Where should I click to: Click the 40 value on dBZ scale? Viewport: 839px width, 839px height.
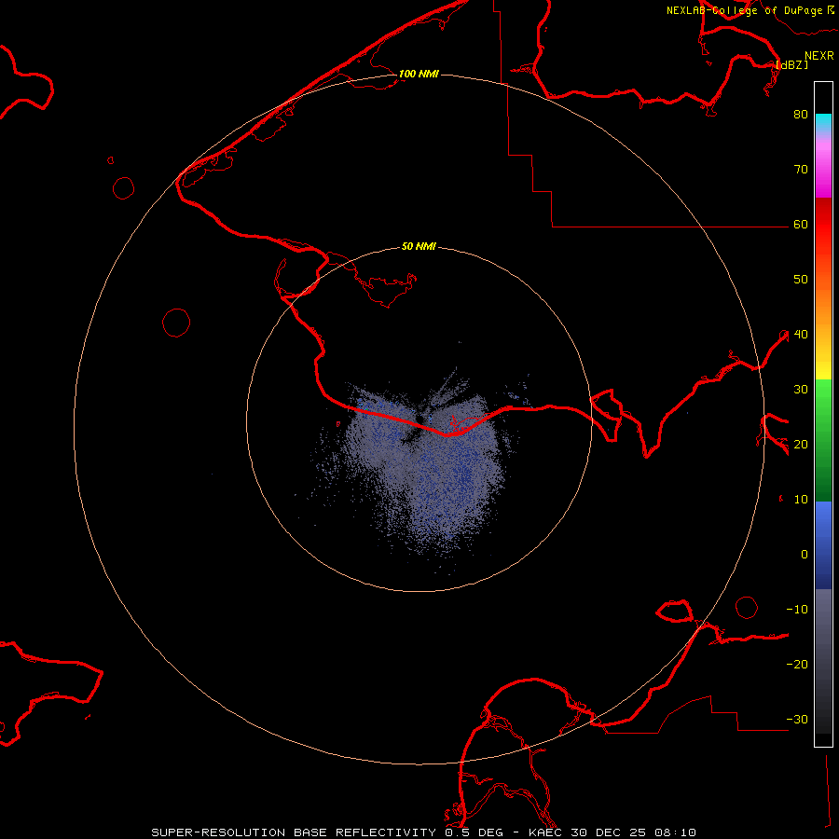(801, 335)
